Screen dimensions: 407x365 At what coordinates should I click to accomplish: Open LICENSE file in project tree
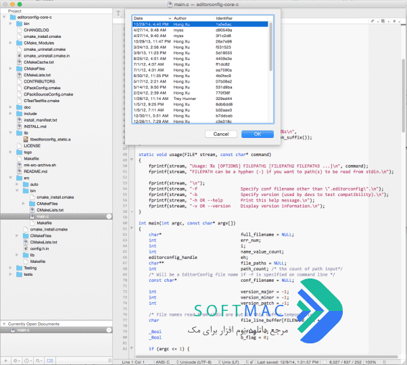pos(32,146)
